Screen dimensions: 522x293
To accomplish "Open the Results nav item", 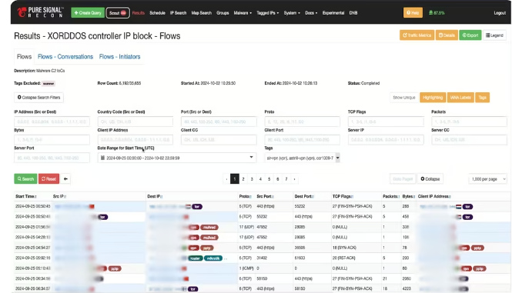I will tap(139, 13).
